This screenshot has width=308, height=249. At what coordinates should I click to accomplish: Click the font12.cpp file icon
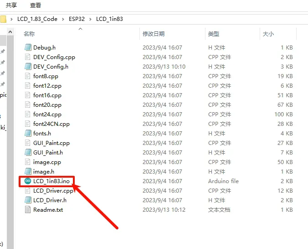pyautogui.click(x=28, y=85)
